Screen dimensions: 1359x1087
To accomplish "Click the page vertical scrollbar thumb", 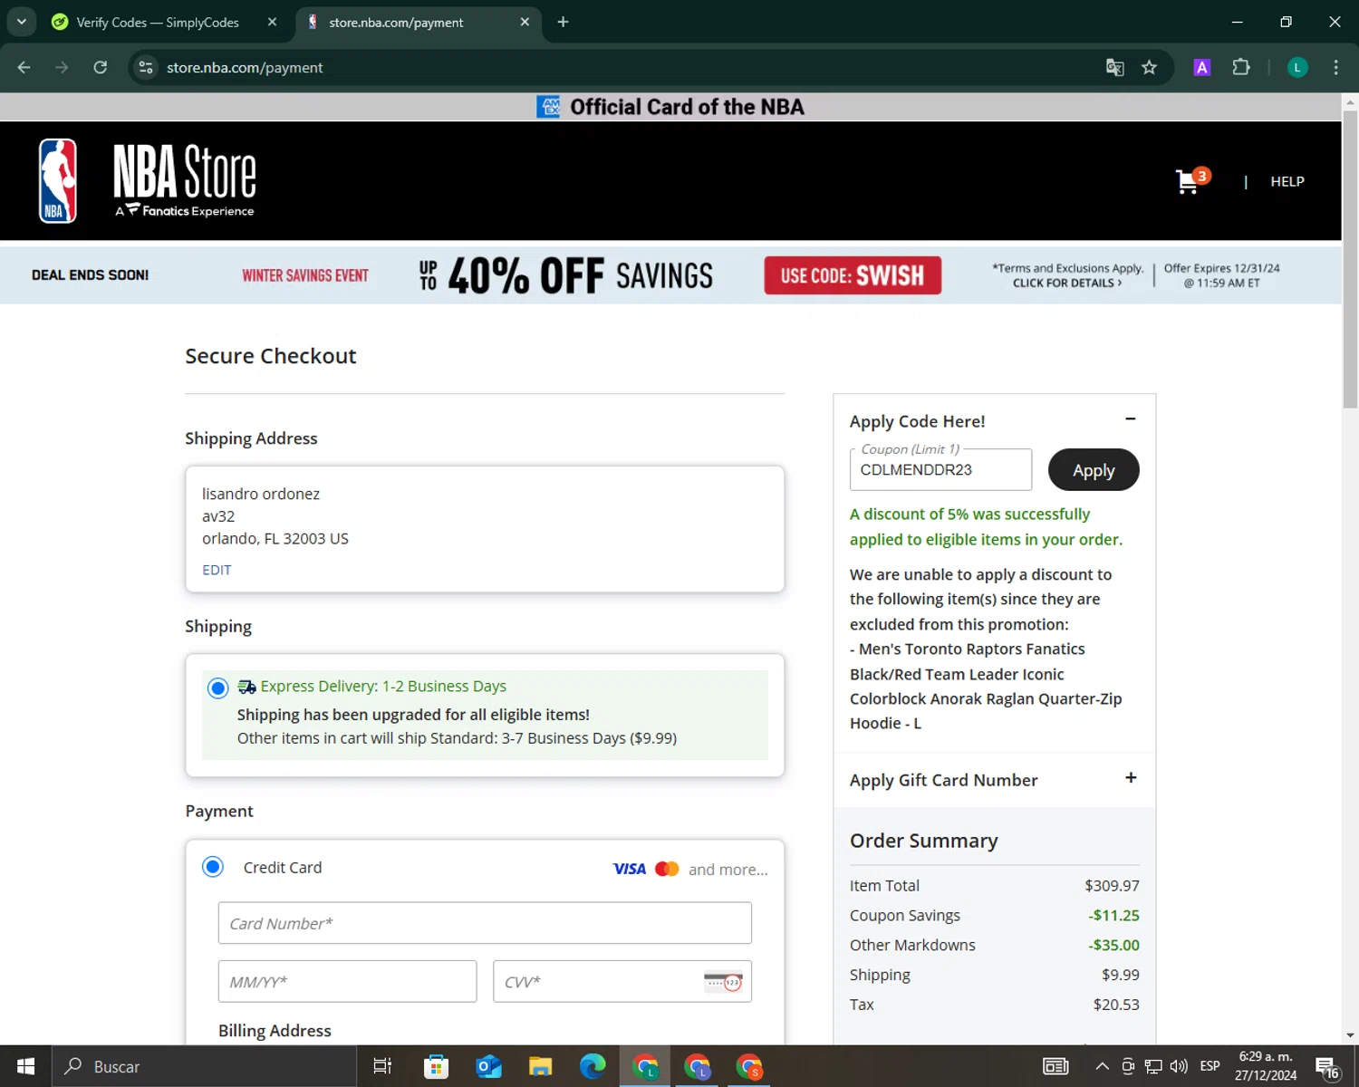I will click(x=1350, y=261).
